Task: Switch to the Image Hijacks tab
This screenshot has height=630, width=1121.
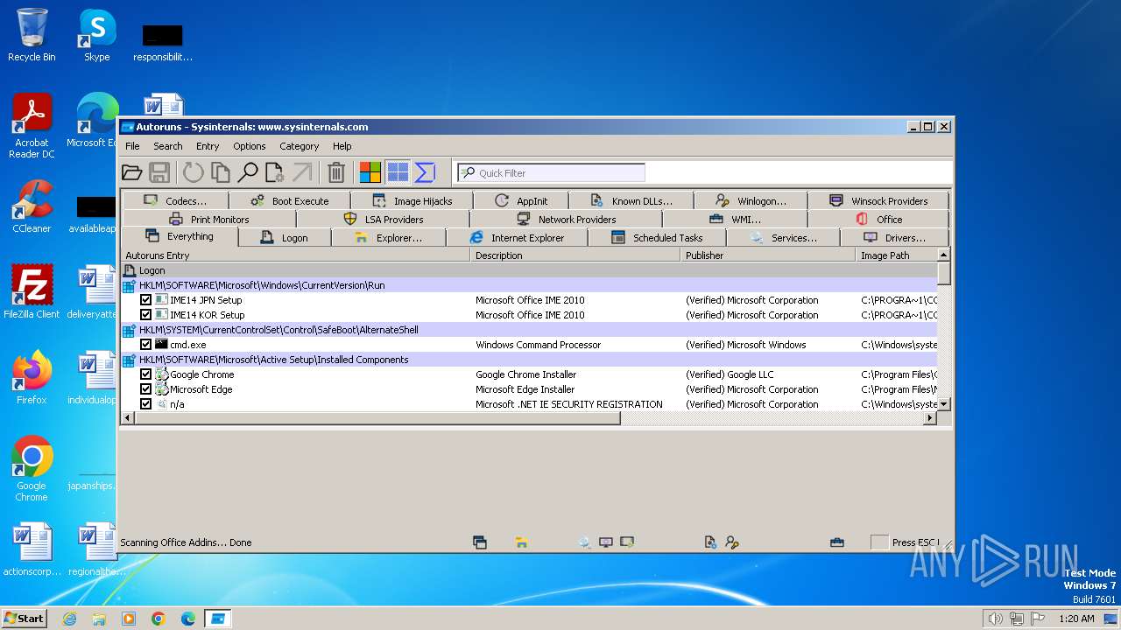Action: point(412,201)
